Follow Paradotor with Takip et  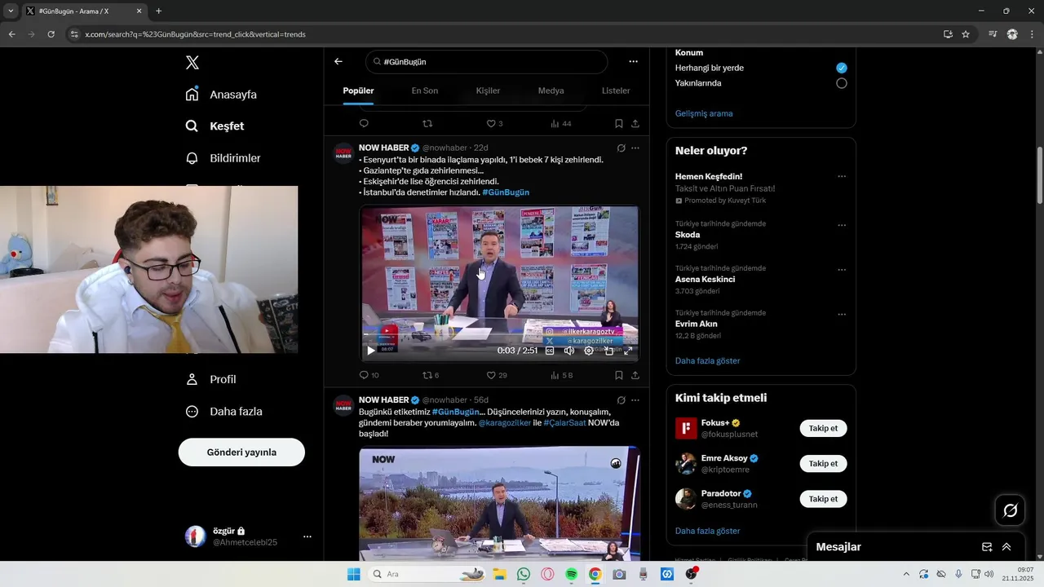[823, 498]
